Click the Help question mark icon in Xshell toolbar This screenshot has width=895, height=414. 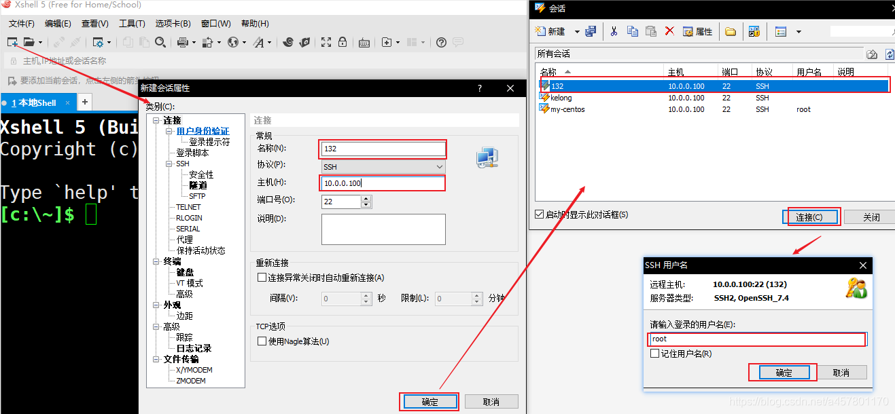(x=441, y=42)
